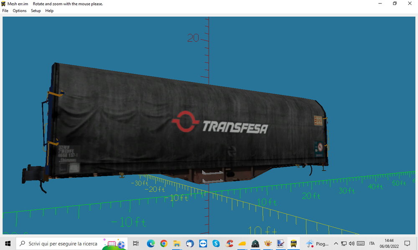
Task: Open the volume control tray icon
Action: [x=352, y=243]
